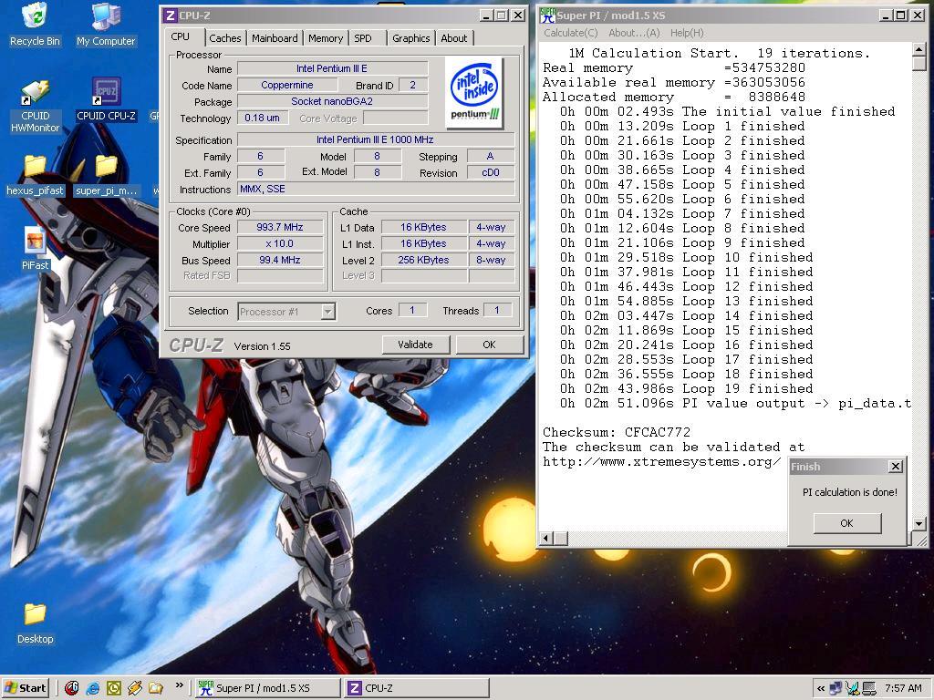
Task: Click the Code Name Coppermine value
Action: 287,85
